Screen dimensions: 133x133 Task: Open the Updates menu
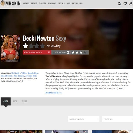[26, 3]
